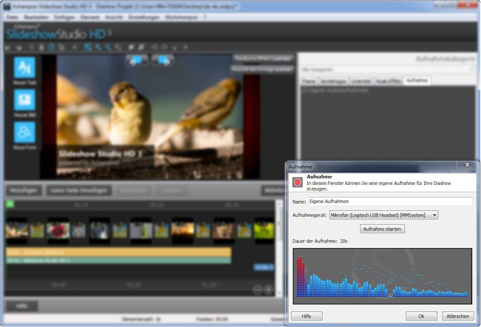Click the next slide arrow above preview

(163, 60)
